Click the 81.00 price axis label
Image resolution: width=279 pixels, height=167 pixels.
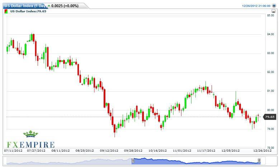pyautogui.click(x=270, y=91)
